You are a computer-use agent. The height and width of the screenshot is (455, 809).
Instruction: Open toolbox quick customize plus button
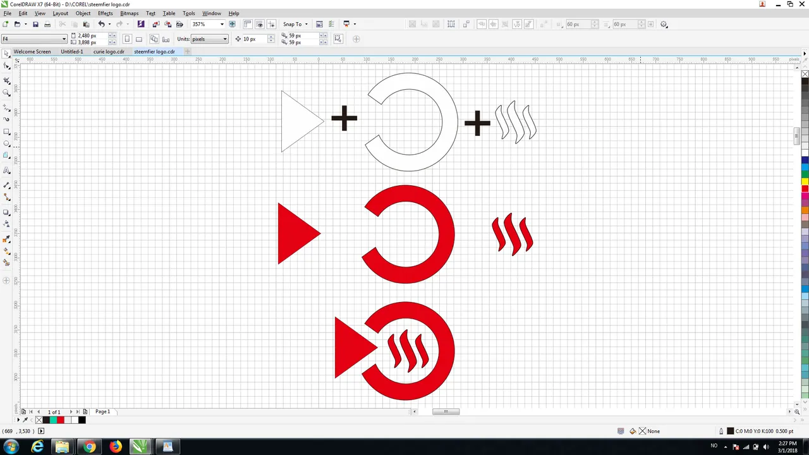6,280
